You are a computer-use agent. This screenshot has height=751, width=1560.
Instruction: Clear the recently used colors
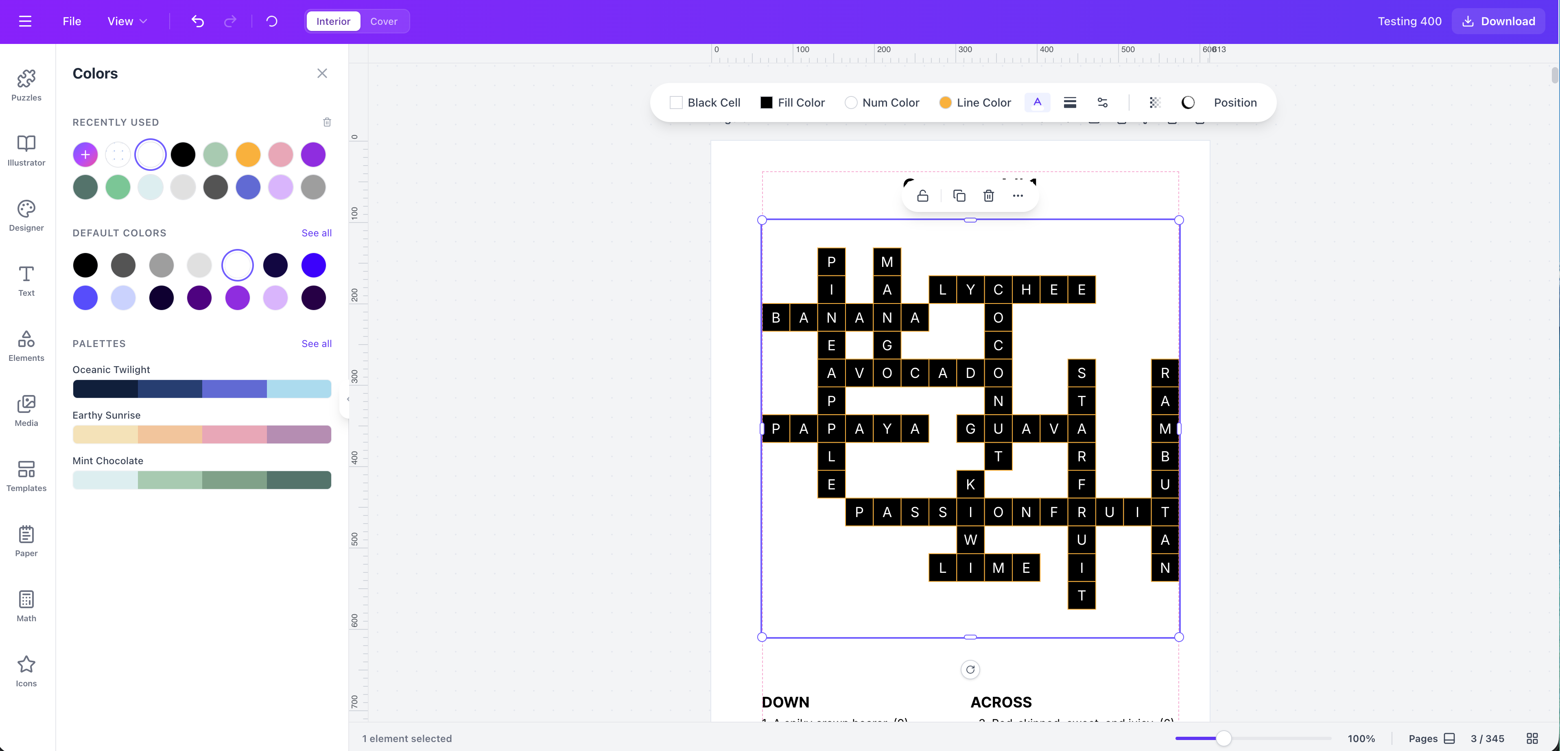click(x=327, y=122)
